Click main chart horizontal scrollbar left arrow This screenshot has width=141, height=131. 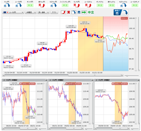pyautogui.click(x=3, y=75)
